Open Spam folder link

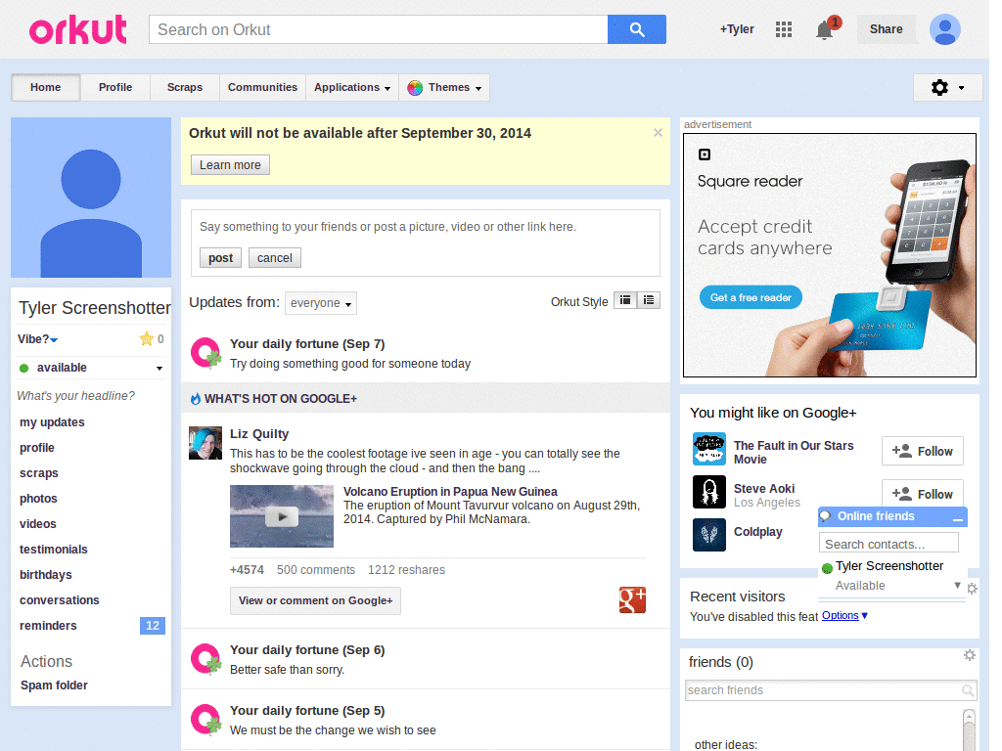pos(55,685)
